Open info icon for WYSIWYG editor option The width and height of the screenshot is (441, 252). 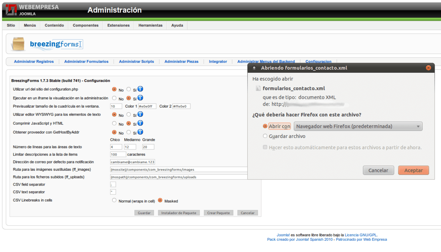point(140,114)
